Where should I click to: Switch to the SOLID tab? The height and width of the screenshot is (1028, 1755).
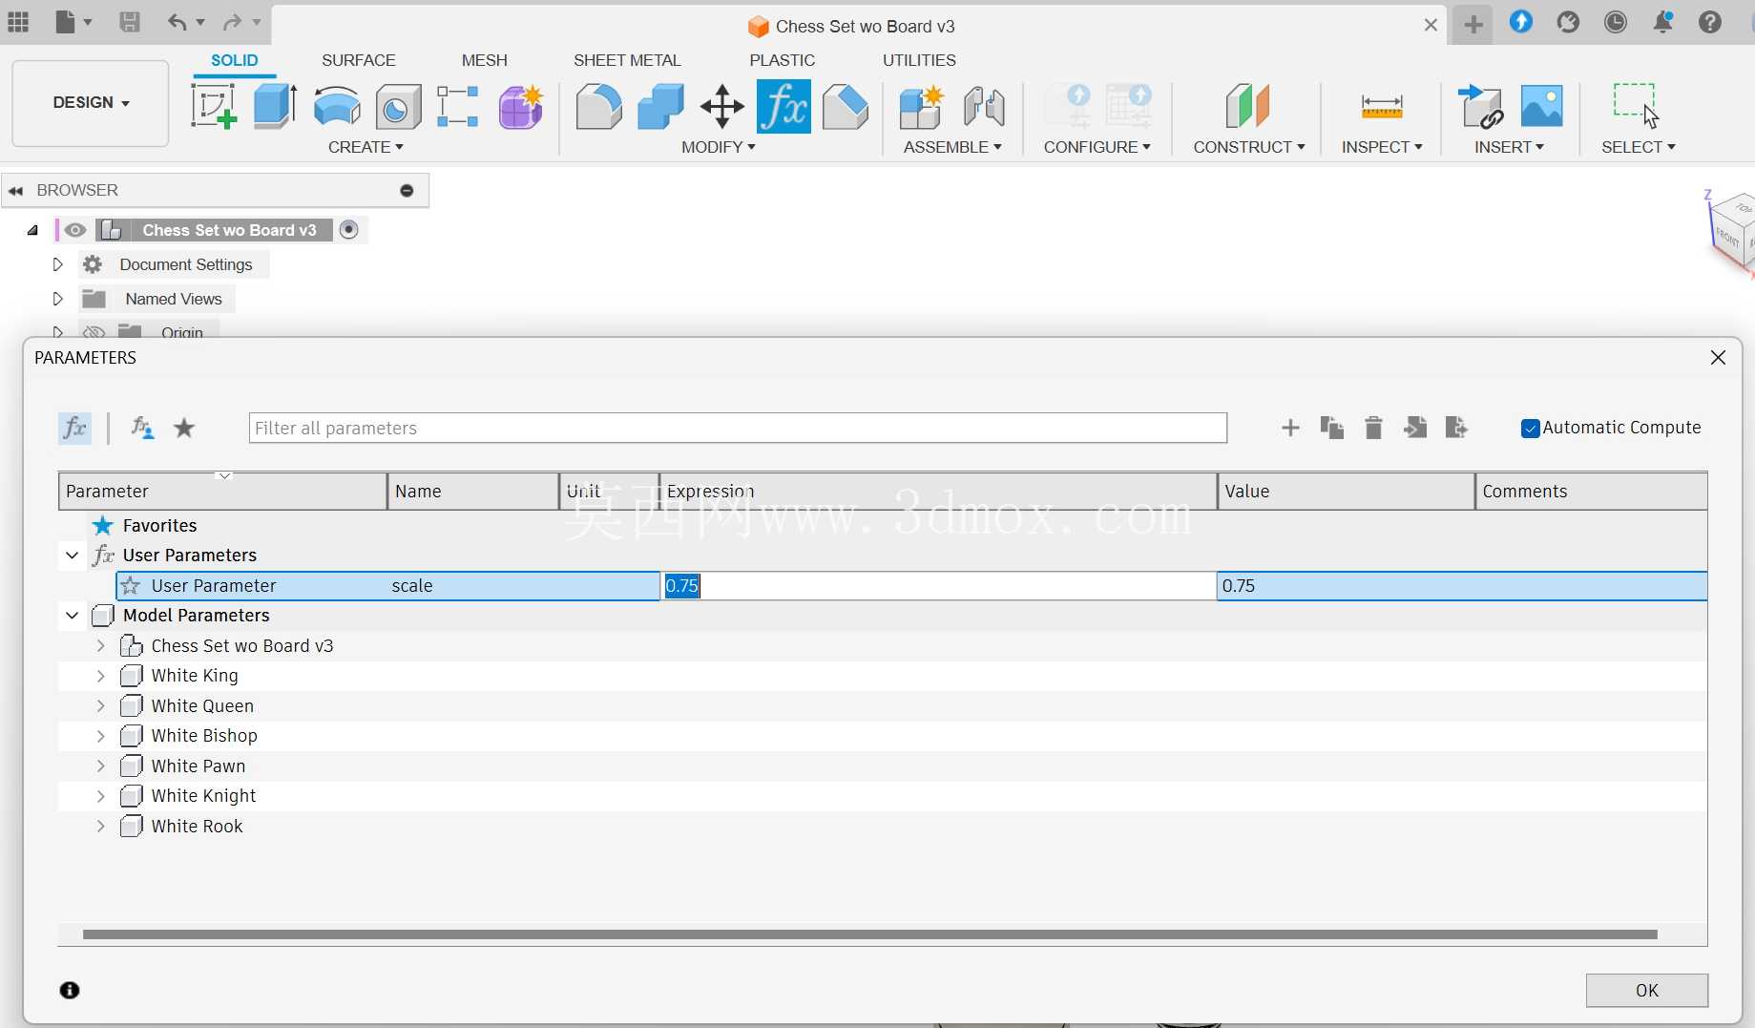tap(234, 60)
